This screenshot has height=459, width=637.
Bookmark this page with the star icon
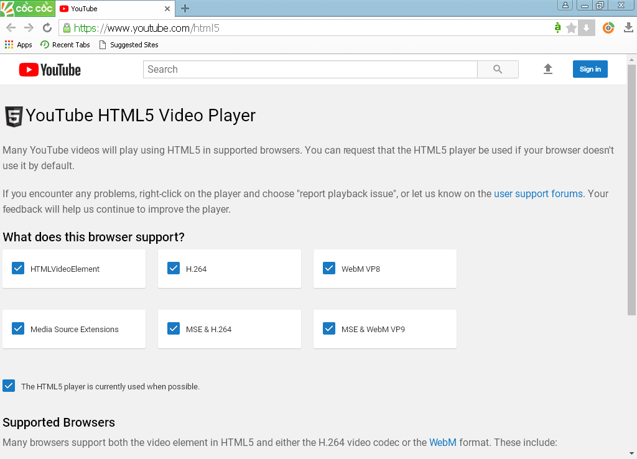point(571,28)
